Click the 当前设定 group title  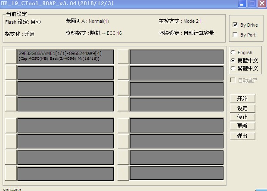16,14
